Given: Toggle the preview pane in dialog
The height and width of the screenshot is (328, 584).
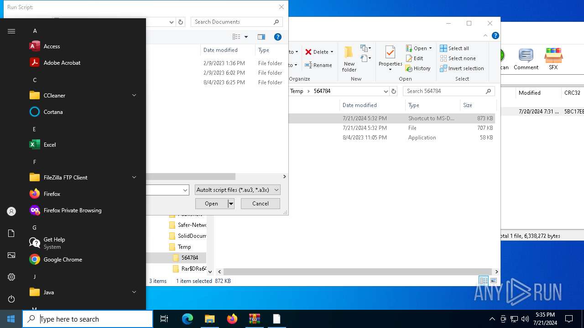Looking at the screenshot, I should (261, 37).
